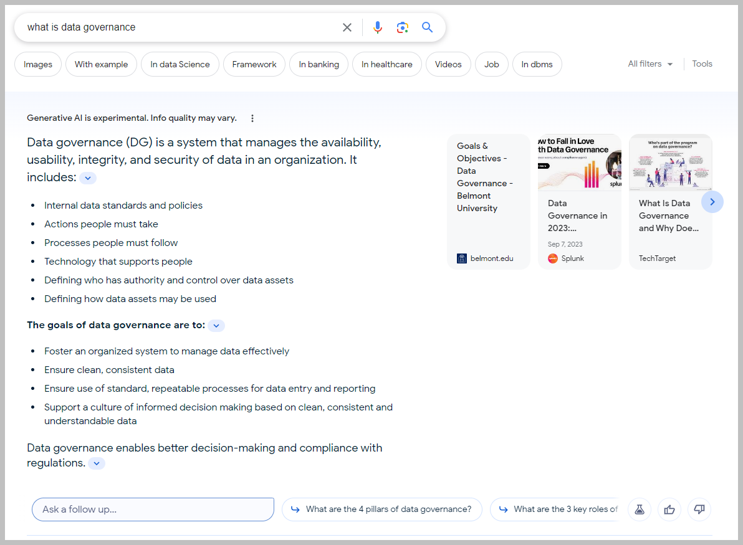Expand the chevron after 'It includes:'
743x545 pixels.
(88, 178)
